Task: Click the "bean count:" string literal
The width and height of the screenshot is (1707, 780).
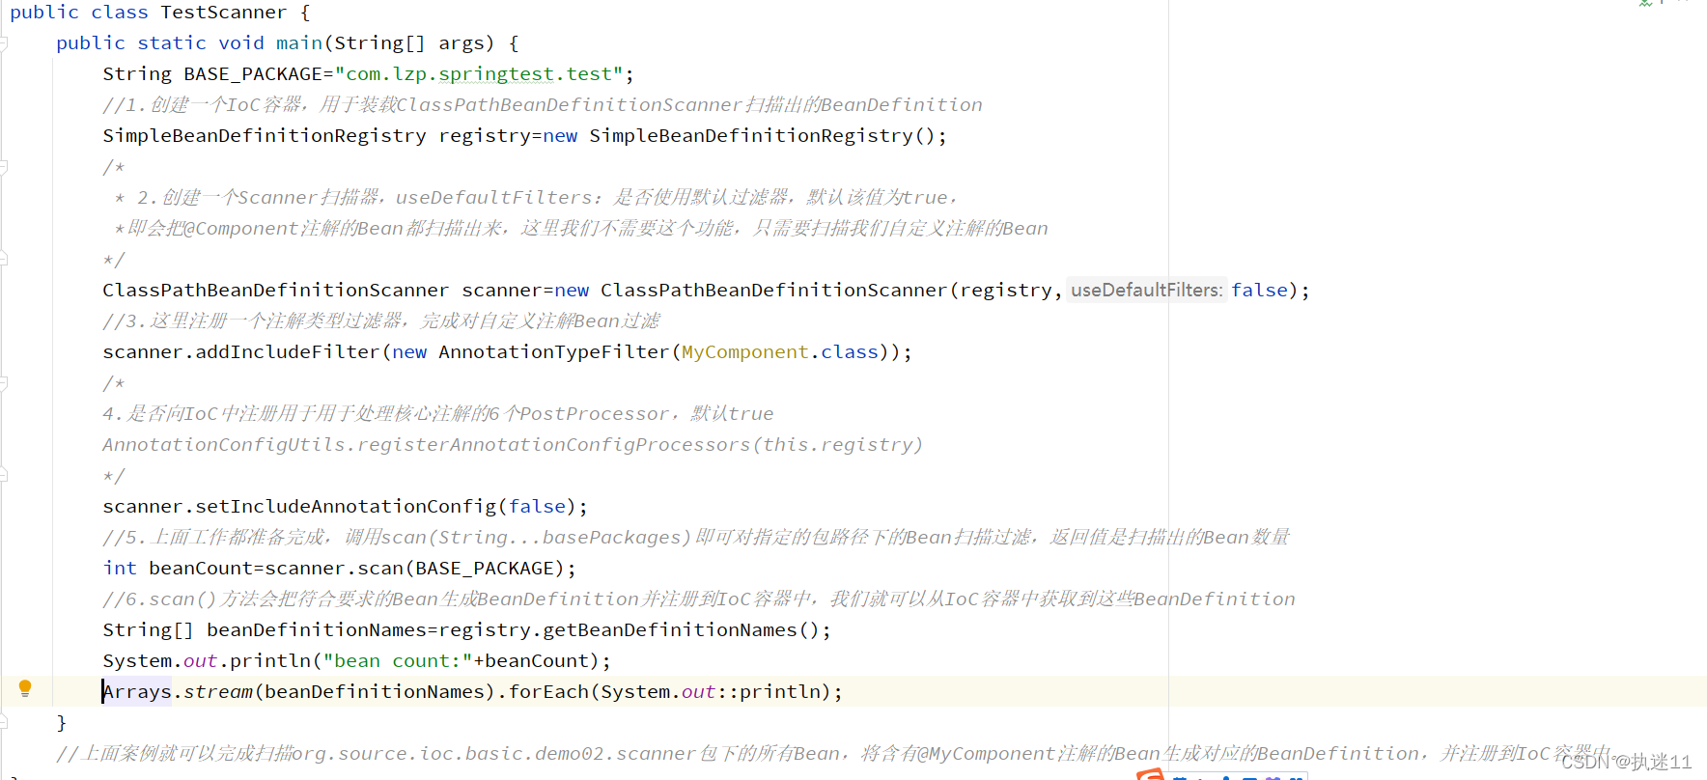Action: [x=398, y=661]
